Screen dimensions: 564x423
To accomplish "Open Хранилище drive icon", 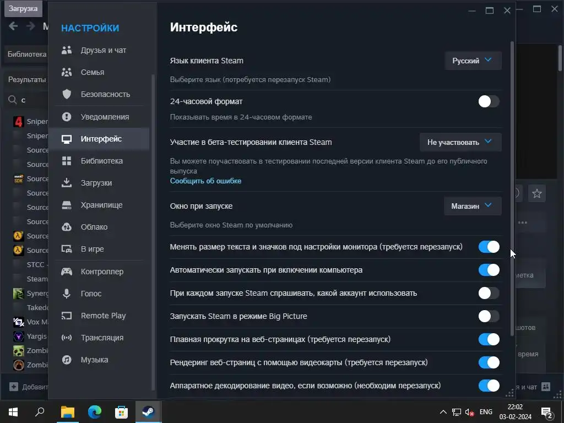I will click(67, 205).
